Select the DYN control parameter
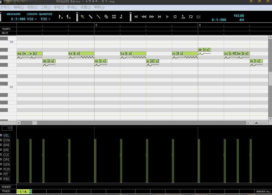Image resolution: width=272 pixels, height=195 pixels. (x=6, y=140)
